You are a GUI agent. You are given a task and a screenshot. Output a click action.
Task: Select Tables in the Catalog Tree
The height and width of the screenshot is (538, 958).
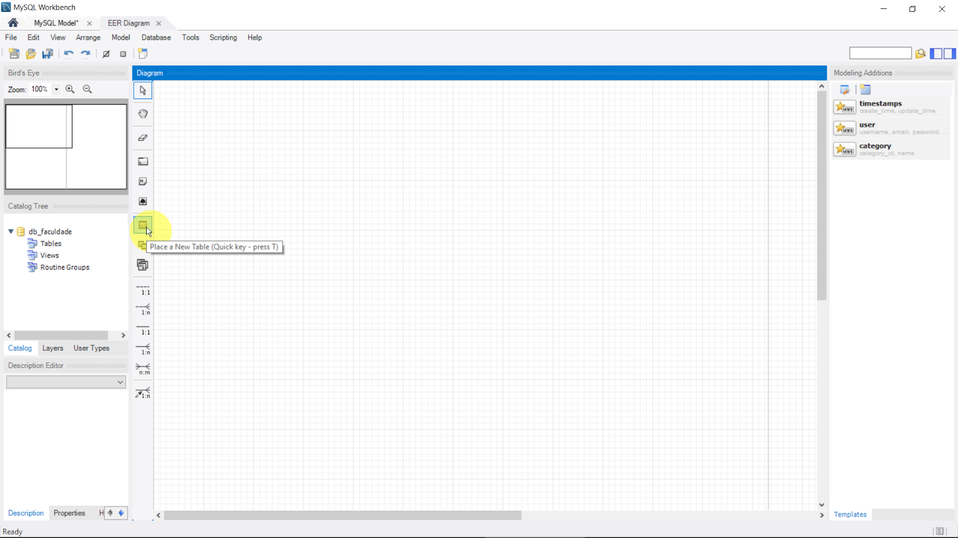[51, 243]
